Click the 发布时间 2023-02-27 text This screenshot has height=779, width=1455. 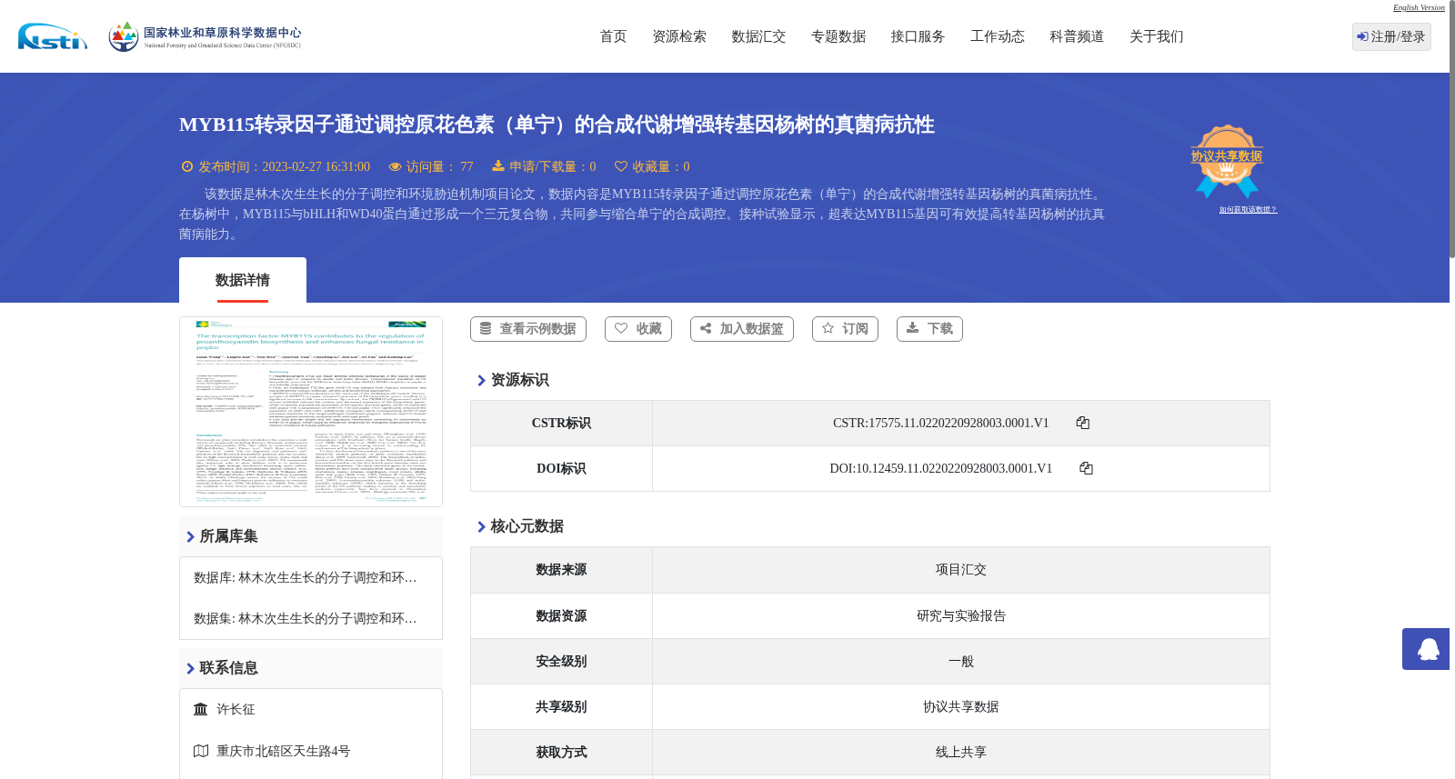(x=285, y=166)
